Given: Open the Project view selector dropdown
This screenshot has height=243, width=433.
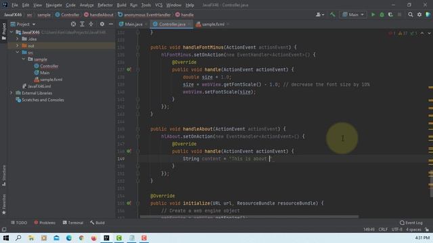Looking at the screenshot, I should pos(23,24).
